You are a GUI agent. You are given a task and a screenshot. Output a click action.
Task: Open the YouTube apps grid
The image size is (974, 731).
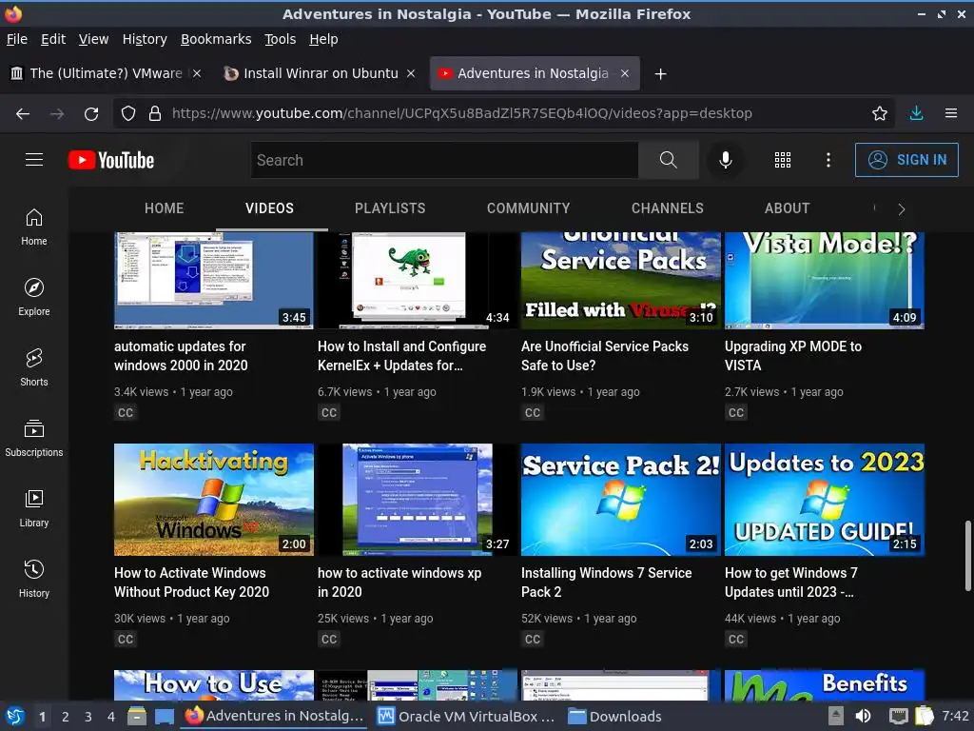click(x=783, y=160)
